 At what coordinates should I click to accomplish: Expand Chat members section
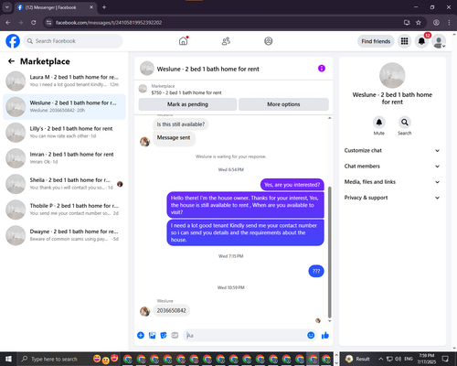click(392, 167)
